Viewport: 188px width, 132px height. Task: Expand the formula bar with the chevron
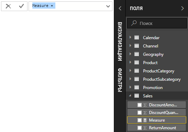(x=108, y=6)
